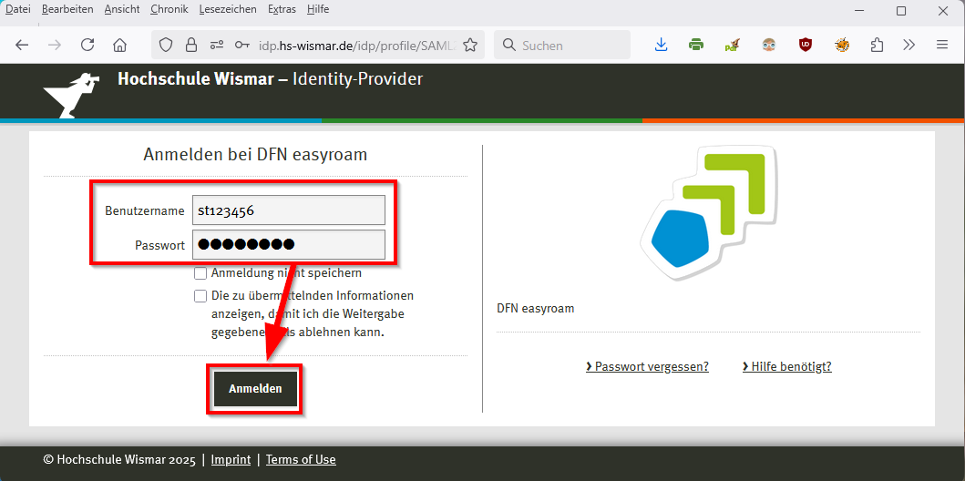Screen dimensions: 965x481
Task: Go to the browser home page
Action: click(x=119, y=45)
